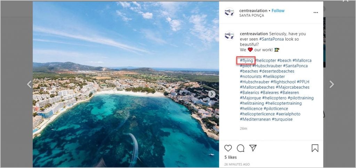Viewport: 356px width, 168px height.
Task: Open #flying hashtag
Action: [246, 61]
